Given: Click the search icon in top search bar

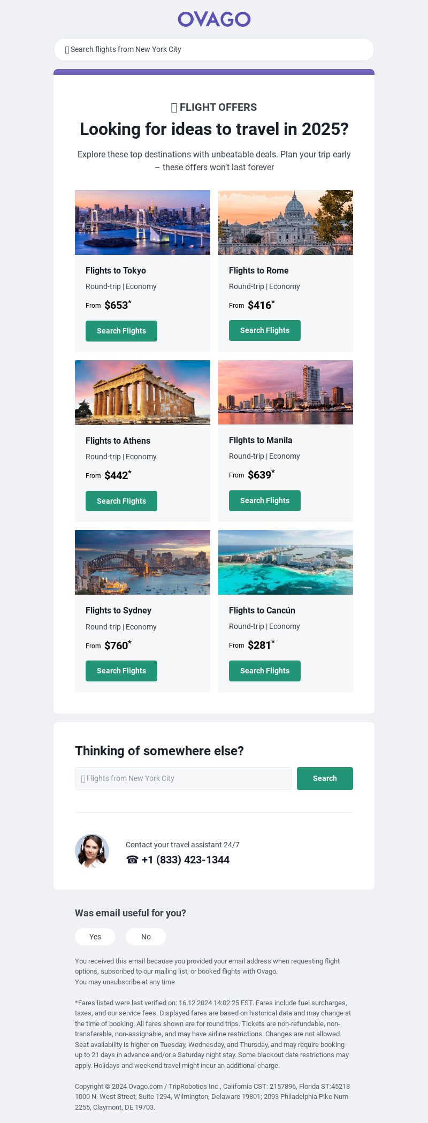Looking at the screenshot, I should click(x=67, y=50).
